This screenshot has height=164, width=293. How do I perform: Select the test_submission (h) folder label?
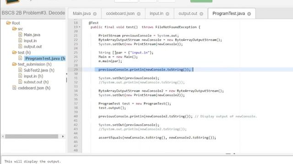[35, 64]
